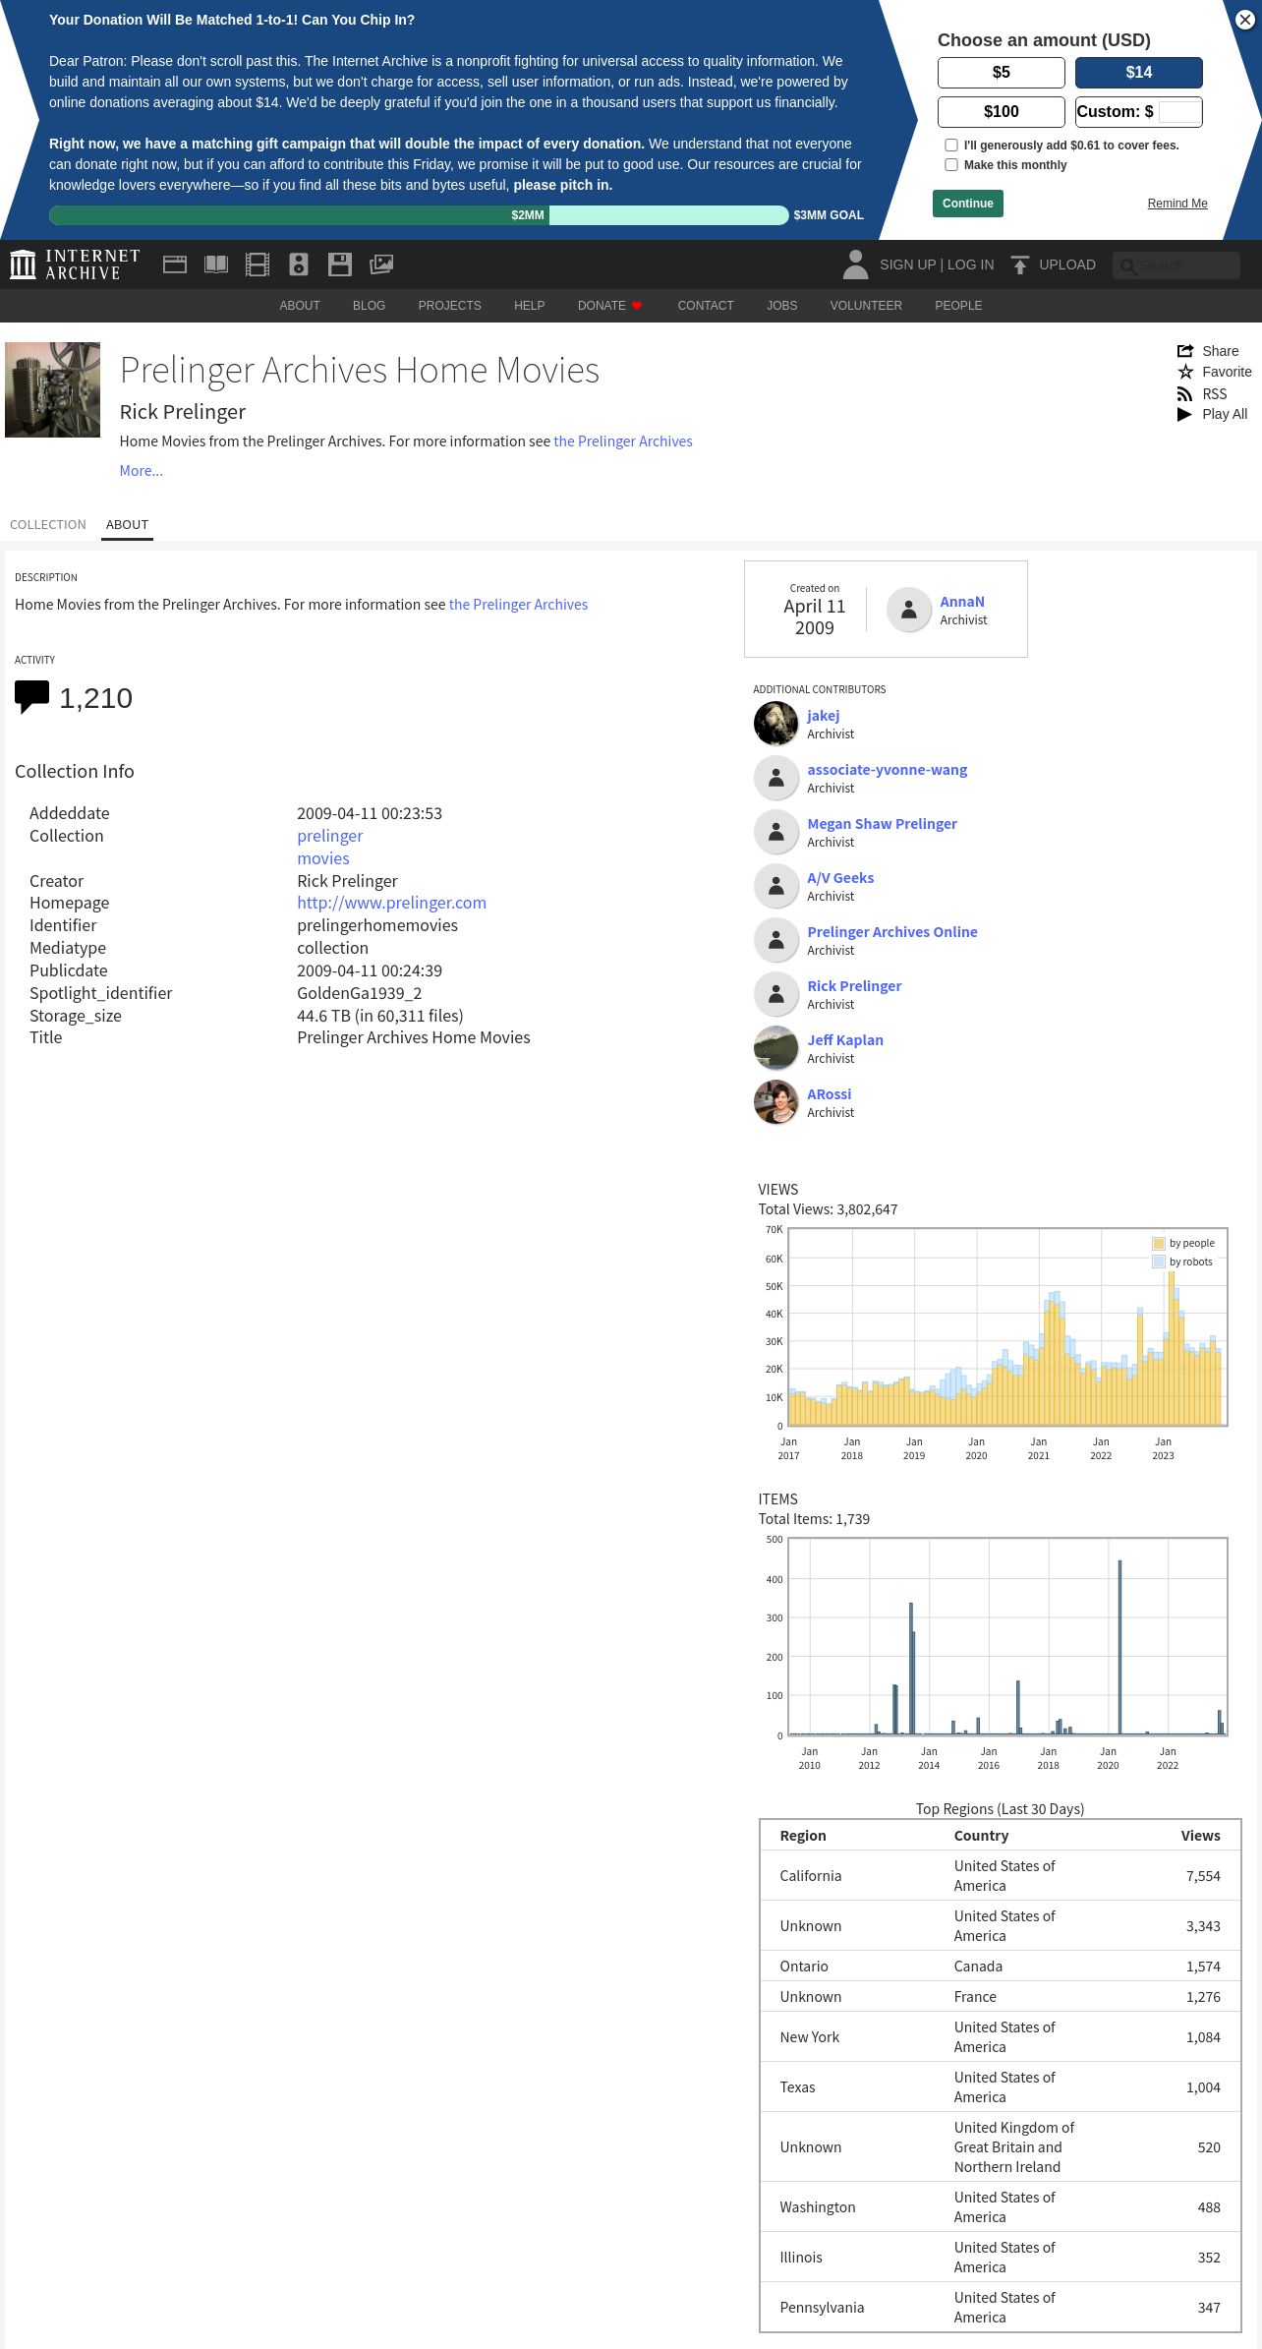This screenshot has width=1262, height=2349.
Task: Open the prelinger collection link
Action: [x=330, y=836]
